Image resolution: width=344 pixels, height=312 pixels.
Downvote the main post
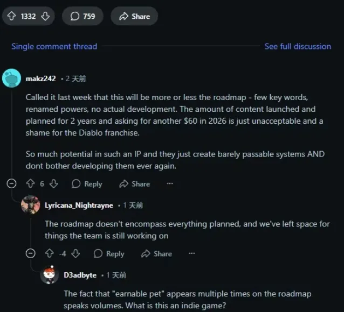[x=45, y=16]
